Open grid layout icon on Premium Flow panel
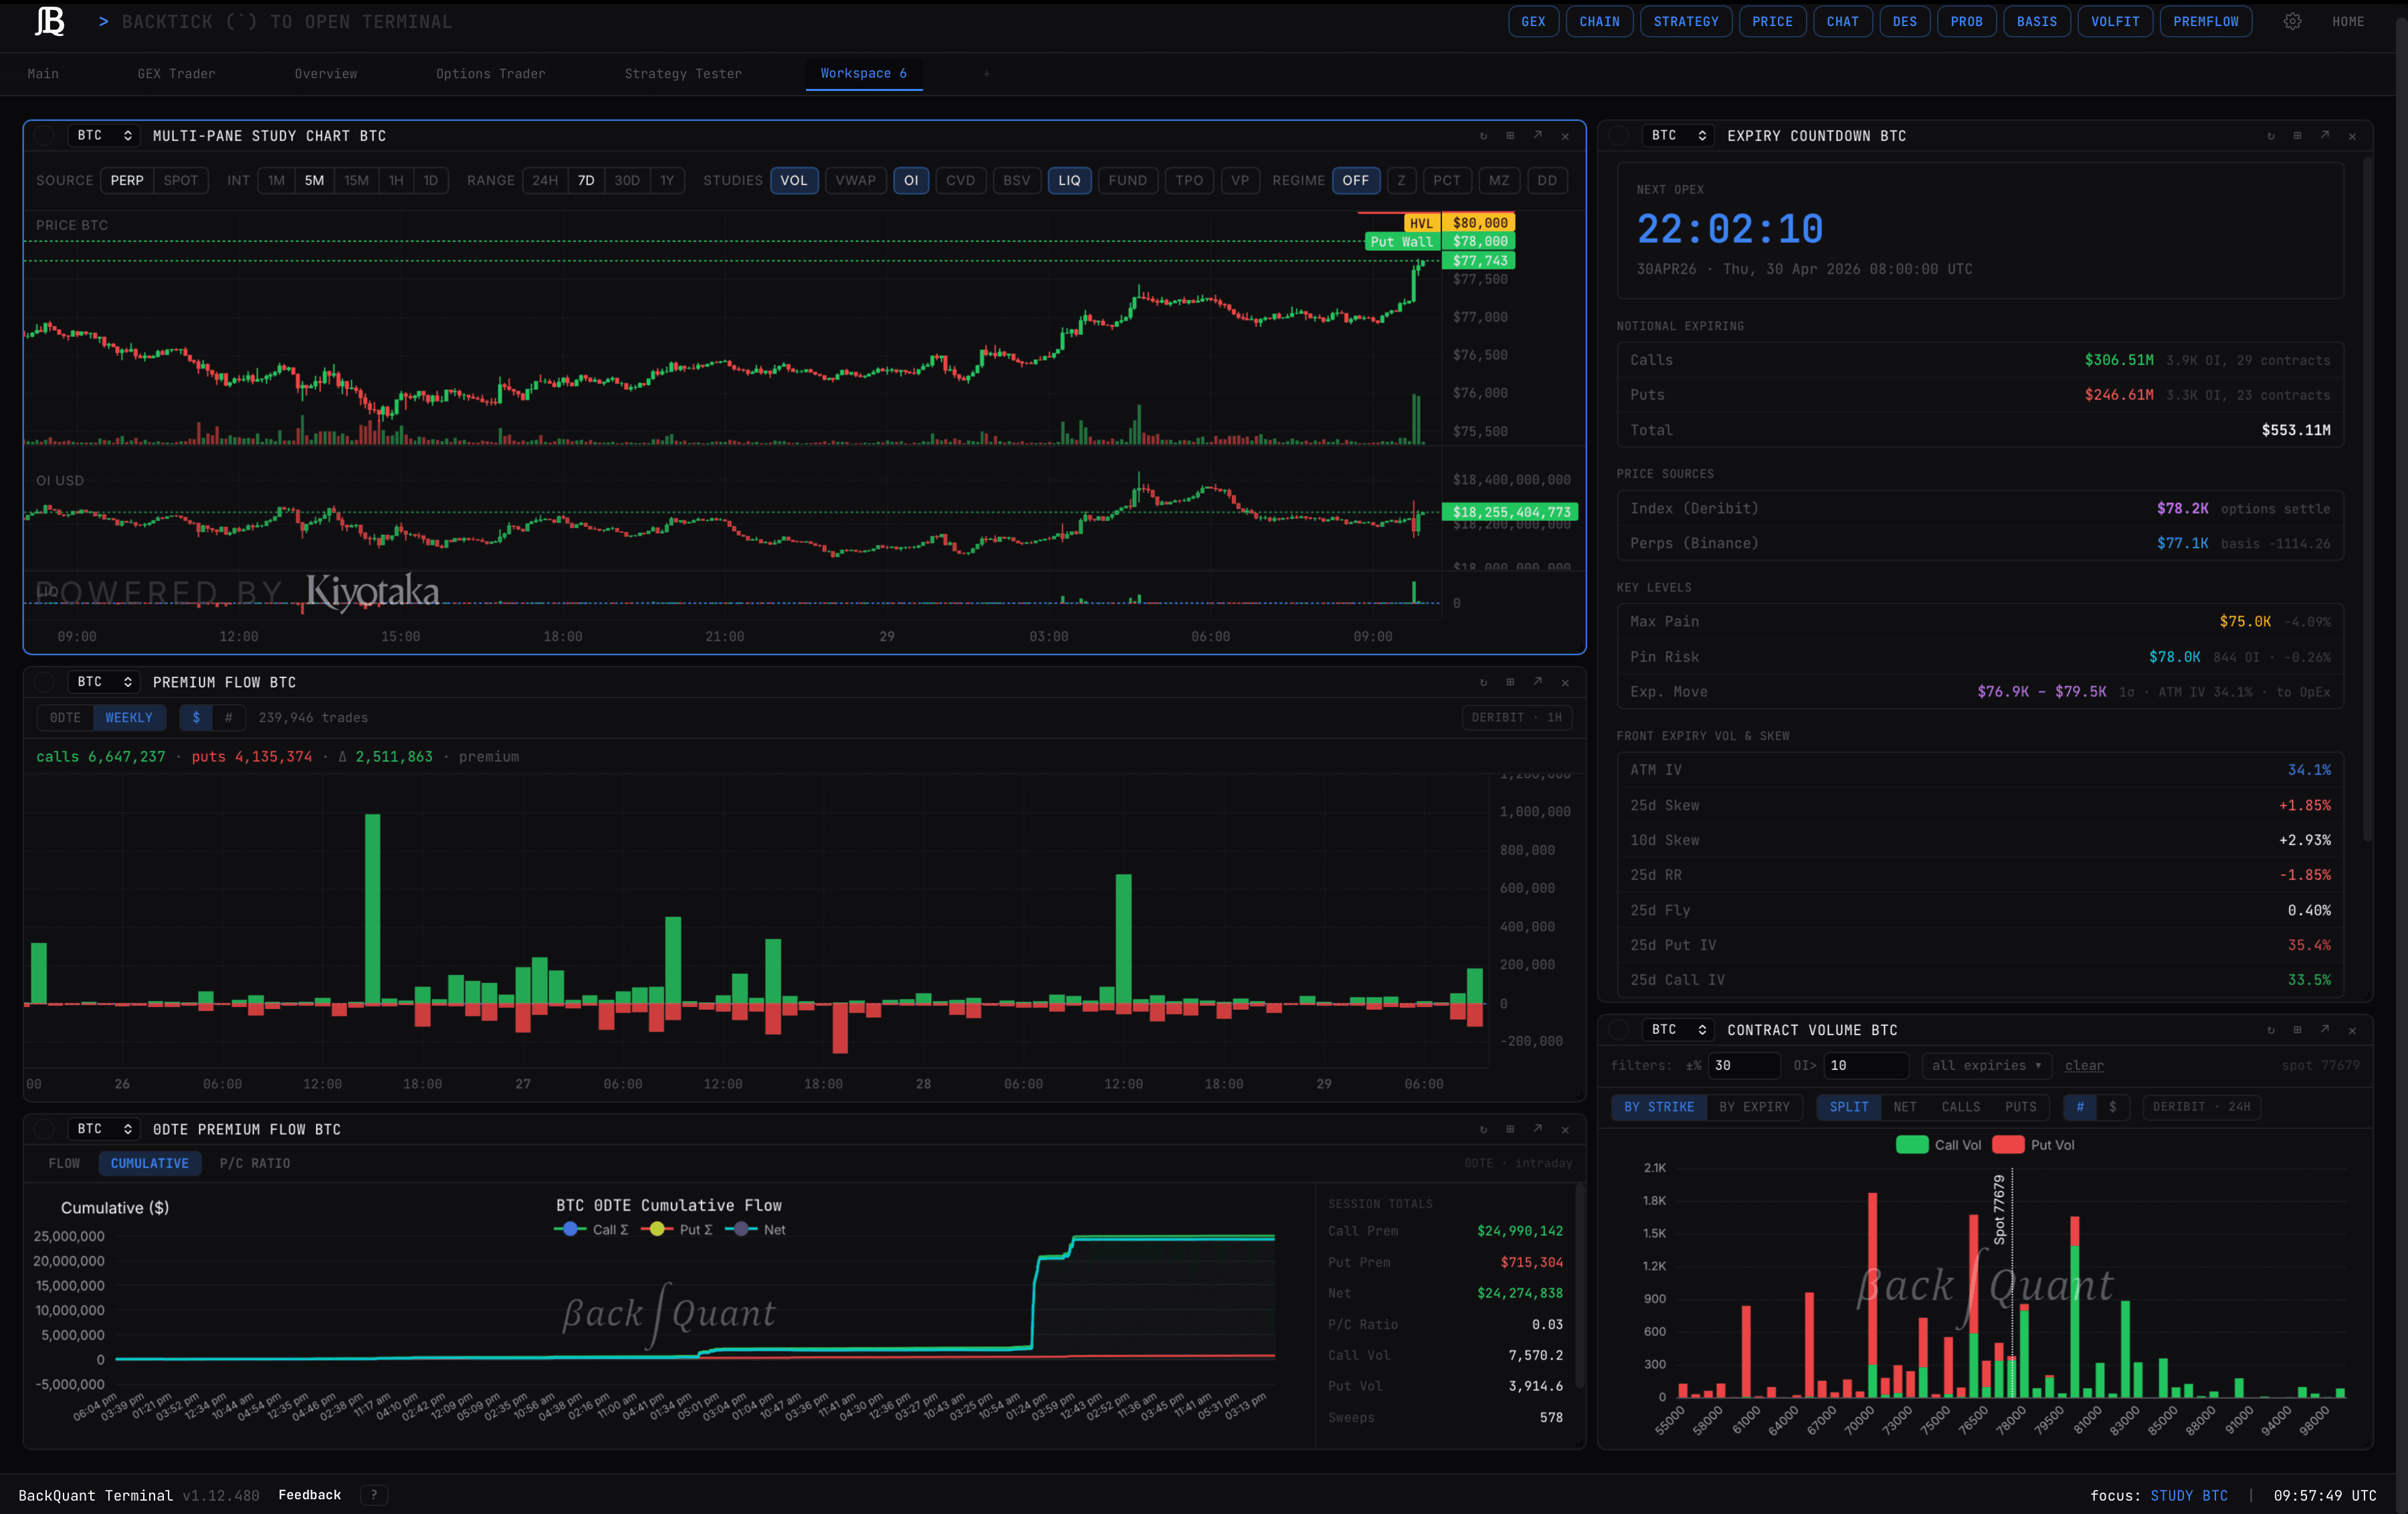This screenshot has height=1514, width=2408. [1510, 682]
